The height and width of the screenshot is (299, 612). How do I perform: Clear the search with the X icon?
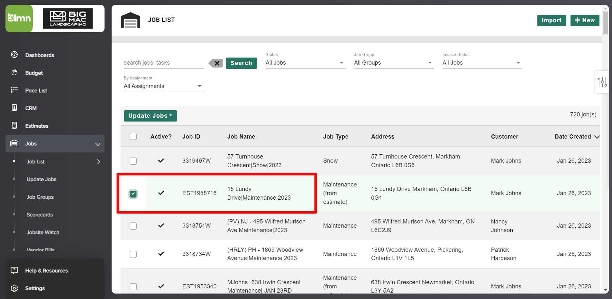[x=216, y=63]
